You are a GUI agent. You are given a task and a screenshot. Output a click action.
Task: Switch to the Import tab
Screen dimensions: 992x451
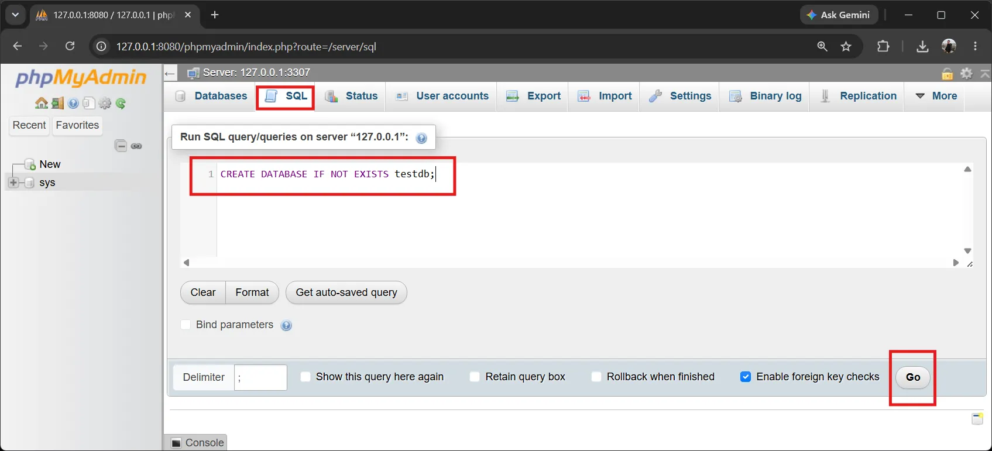(605, 96)
